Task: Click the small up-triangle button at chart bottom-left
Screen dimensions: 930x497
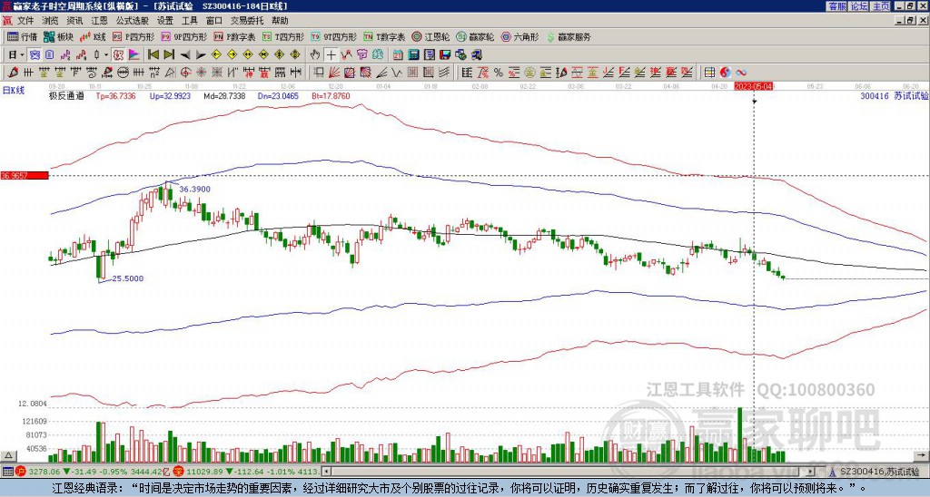Action: 8,455
